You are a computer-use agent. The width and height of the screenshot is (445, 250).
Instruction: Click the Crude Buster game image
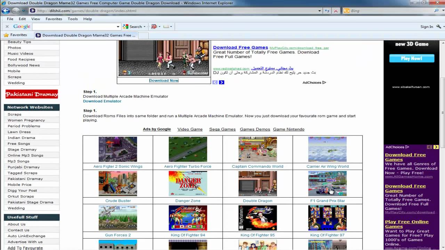[118, 183]
